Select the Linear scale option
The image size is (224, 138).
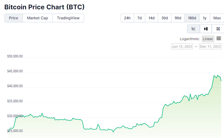[x=208, y=39]
